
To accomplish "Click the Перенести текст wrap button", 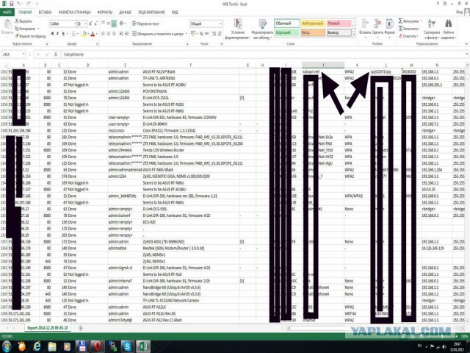I will pyautogui.click(x=146, y=24).
